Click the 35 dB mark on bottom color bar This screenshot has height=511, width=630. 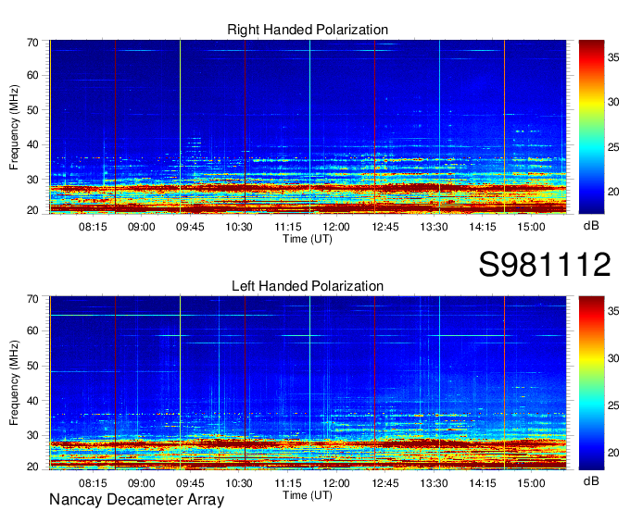[613, 311]
